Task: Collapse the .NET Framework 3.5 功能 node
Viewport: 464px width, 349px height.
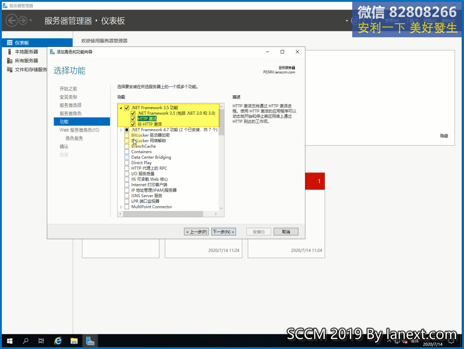Action: point(121,108)
